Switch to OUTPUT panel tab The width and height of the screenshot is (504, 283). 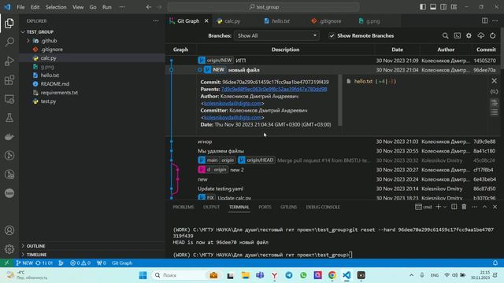coord(211,207)
